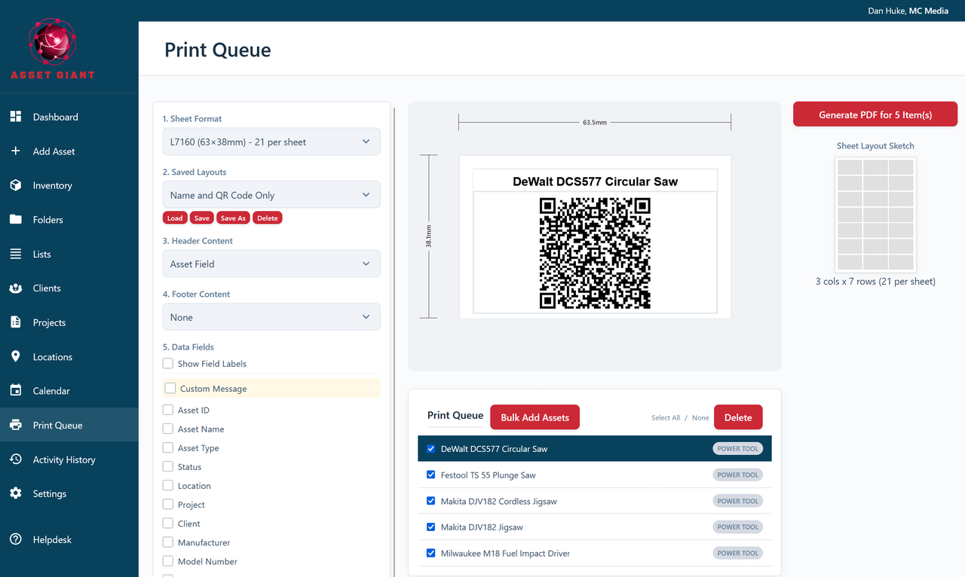The width and height of the screenshot is (965, 577).
Task: Check the Client data field
Action: (168, 523)
